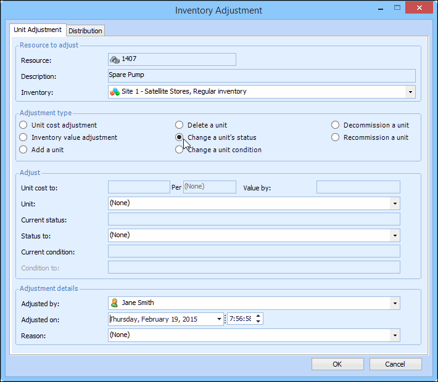Open the Unit dropdown
This screenshot has width=438, height=382.
tap(394, 203)
